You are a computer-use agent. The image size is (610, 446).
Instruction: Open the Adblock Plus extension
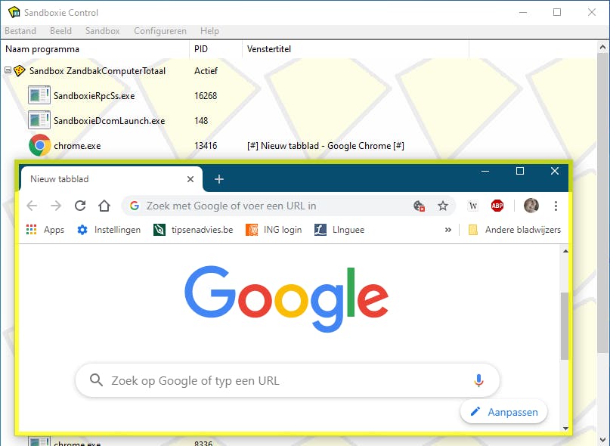click(497, 206)
